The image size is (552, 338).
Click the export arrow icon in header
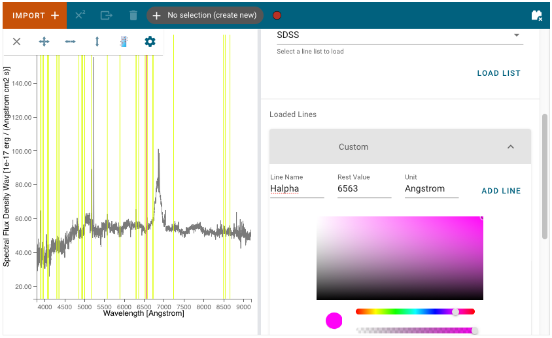pyautogui.click(x=107, y=15)
